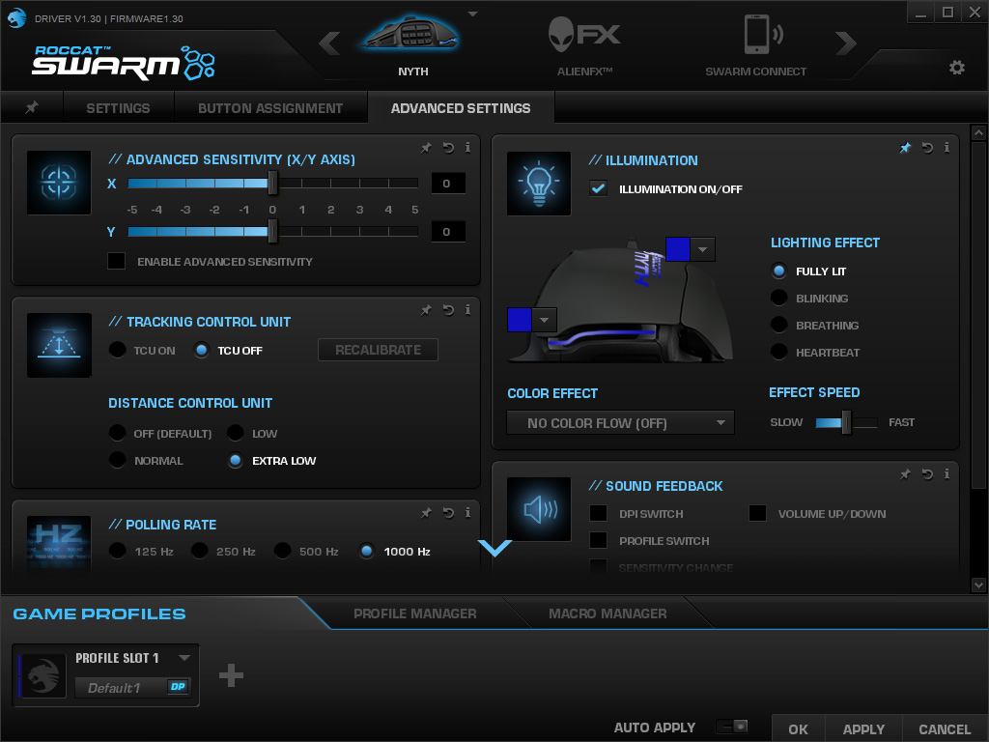Toggle Illumination On/Off checkbox

[598, 188]
